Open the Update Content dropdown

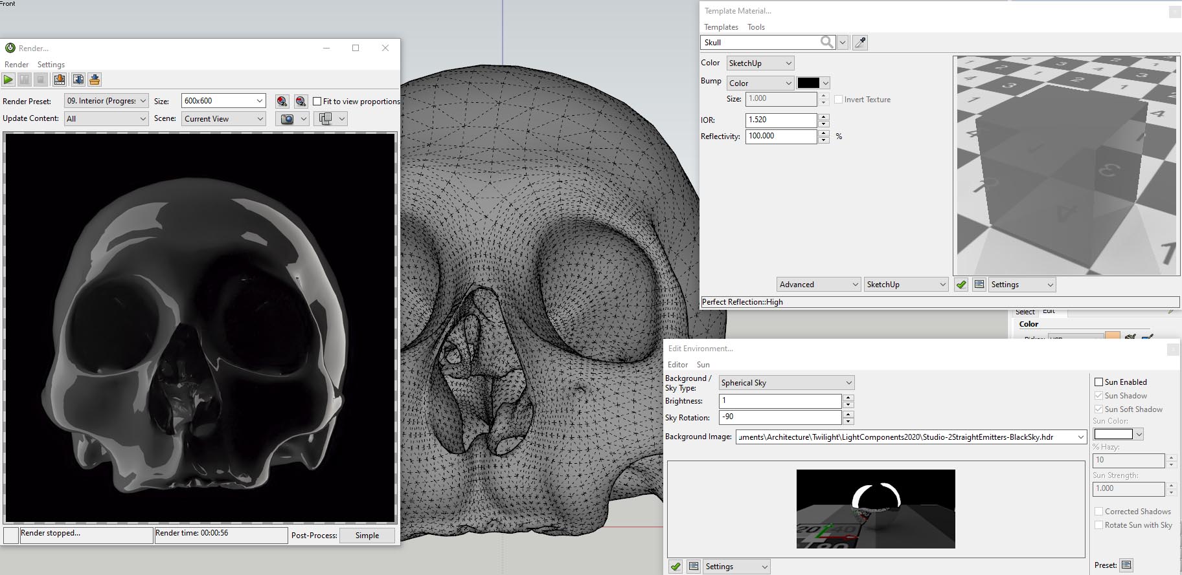[x=107, y=119]
